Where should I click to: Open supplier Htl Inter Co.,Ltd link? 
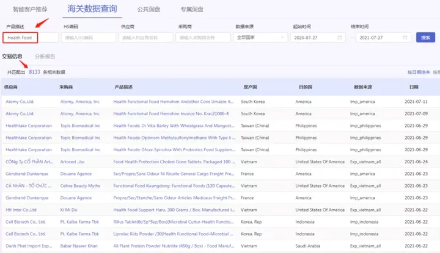pos(21,210)
